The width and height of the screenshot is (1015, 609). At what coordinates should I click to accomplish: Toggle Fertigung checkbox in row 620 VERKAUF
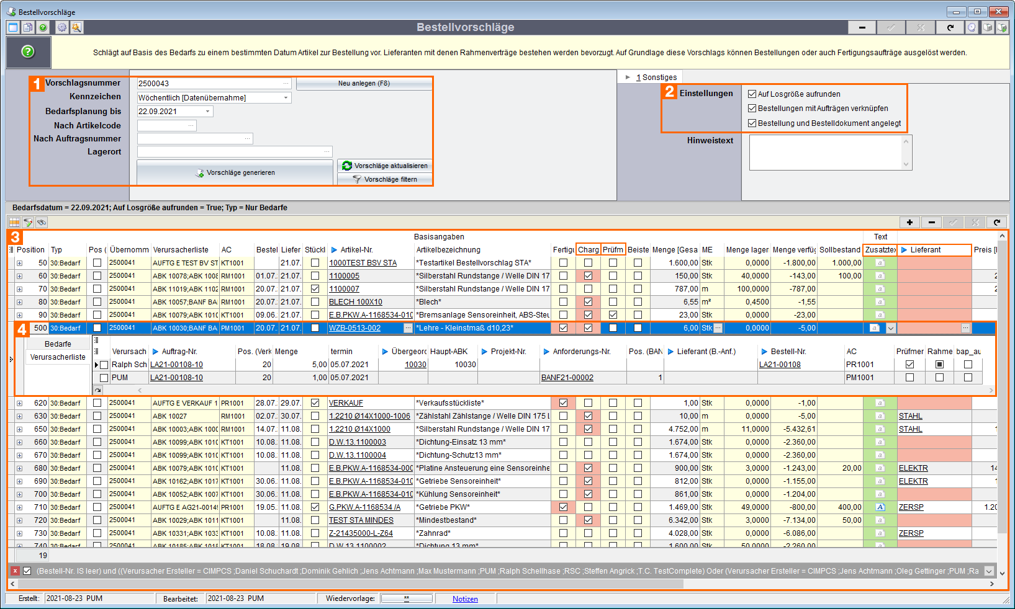(563, 403)
